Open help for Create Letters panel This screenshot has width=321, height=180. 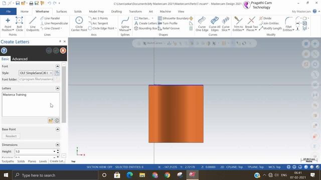(x=4, y=50)
